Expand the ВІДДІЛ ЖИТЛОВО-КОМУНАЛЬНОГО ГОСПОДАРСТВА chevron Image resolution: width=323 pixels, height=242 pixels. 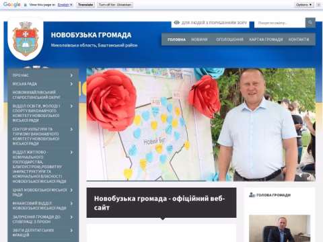point(71,153)
